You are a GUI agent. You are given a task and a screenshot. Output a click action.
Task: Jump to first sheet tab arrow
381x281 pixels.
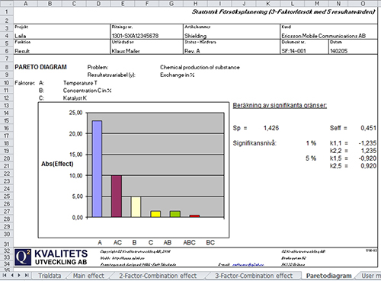pos(5,276)
